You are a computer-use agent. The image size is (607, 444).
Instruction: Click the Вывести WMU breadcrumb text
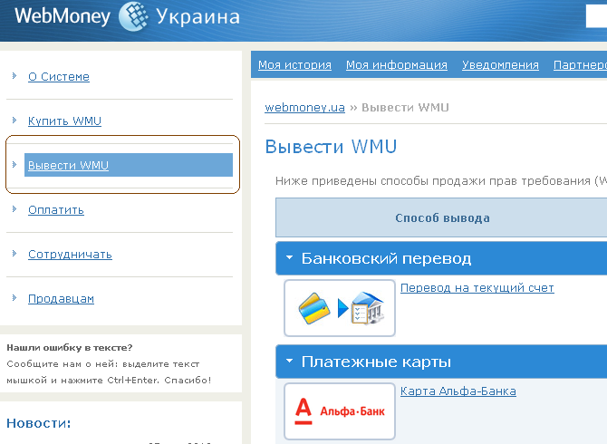click(405, 107)
